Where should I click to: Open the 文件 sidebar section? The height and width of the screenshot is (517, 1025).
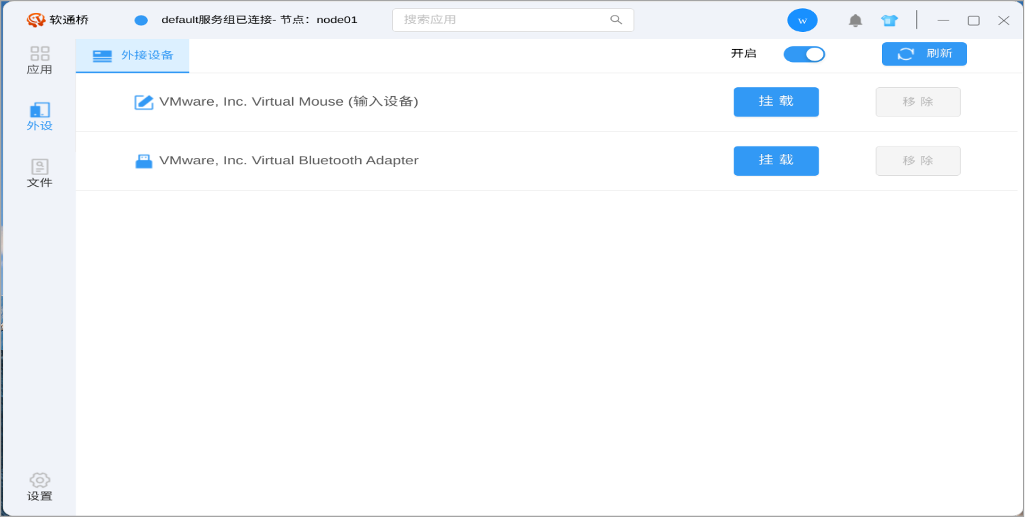pyautogui.click(x=40, y=173)
